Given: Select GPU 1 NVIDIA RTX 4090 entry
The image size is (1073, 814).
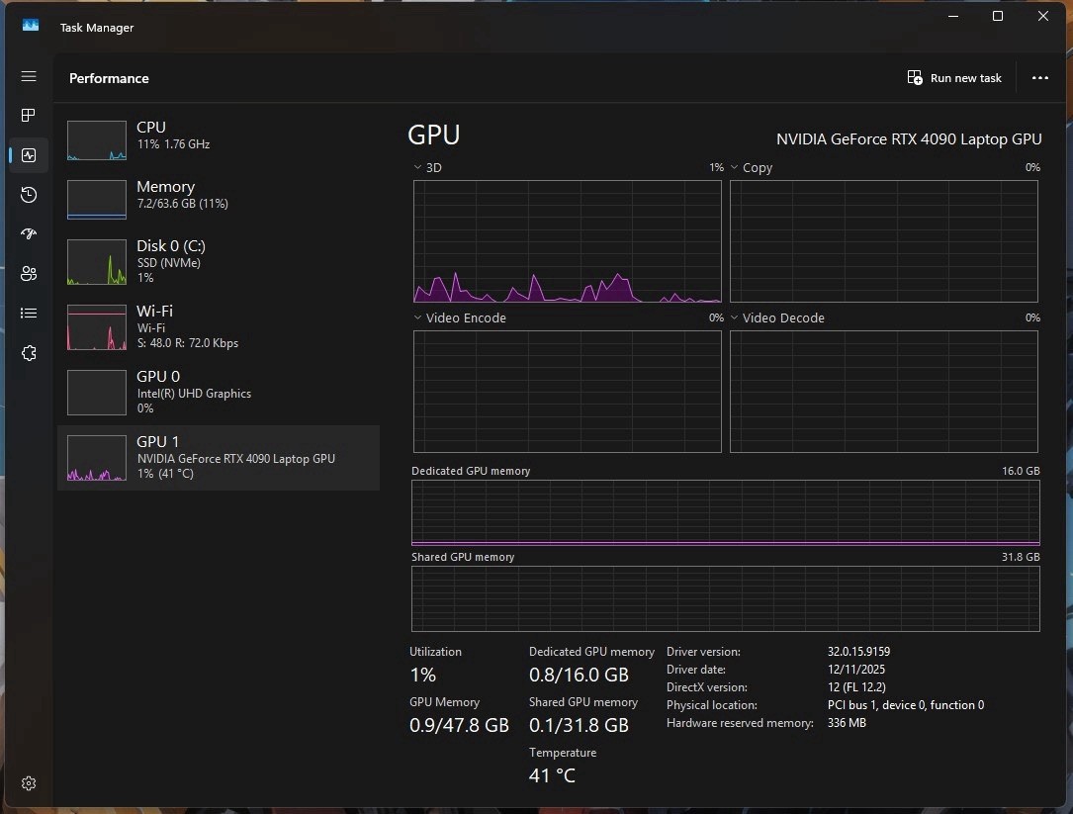Looking at the screenshot, I should [x=219, y=457].
